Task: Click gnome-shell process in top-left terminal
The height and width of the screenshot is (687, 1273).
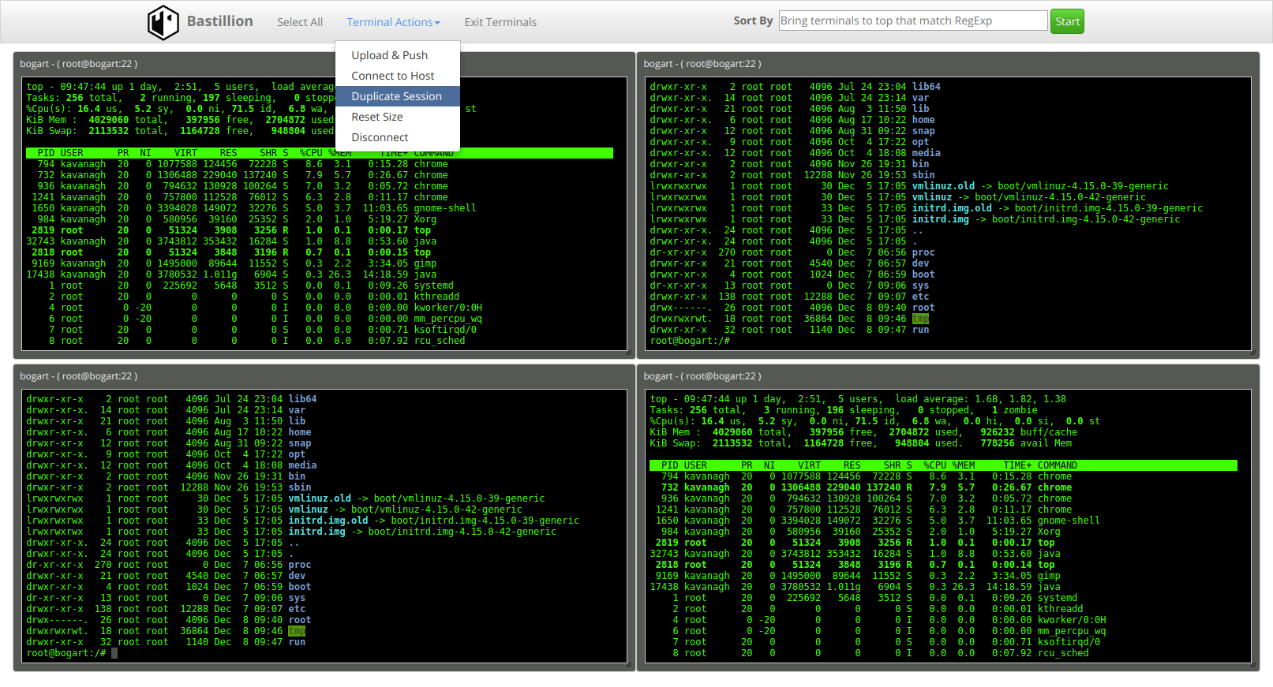Action: (x=445, y=208)
